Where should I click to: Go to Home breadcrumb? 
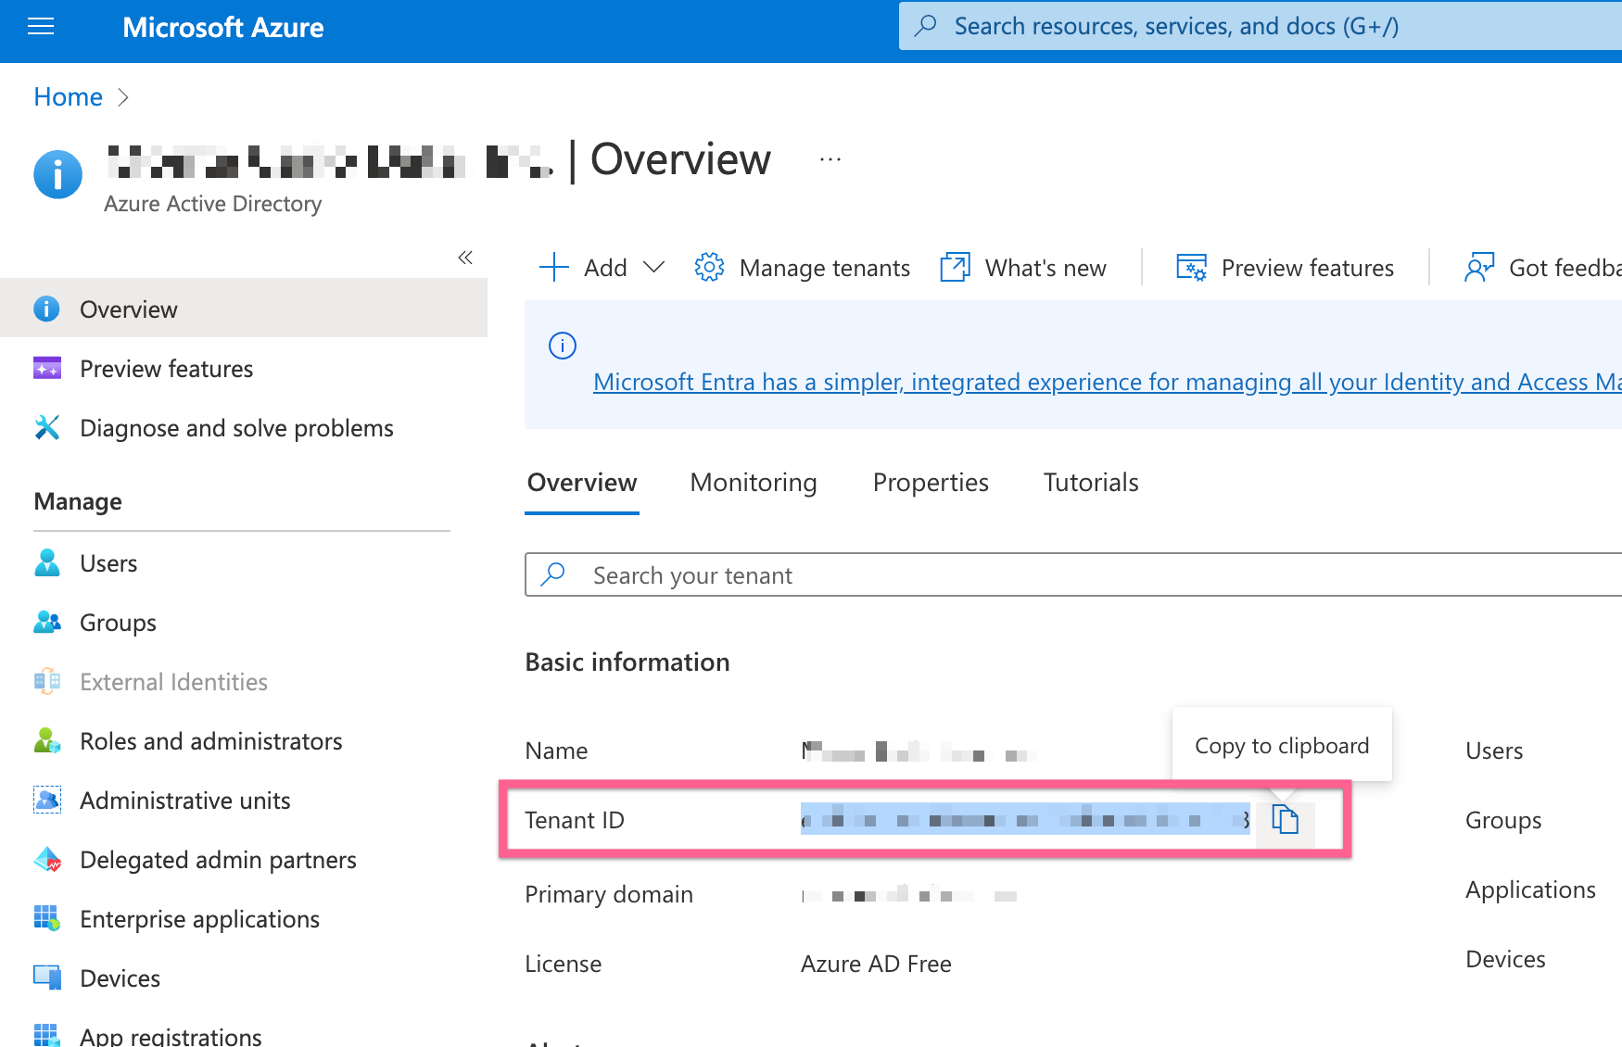pyautogui.click(x=68, y=96)
